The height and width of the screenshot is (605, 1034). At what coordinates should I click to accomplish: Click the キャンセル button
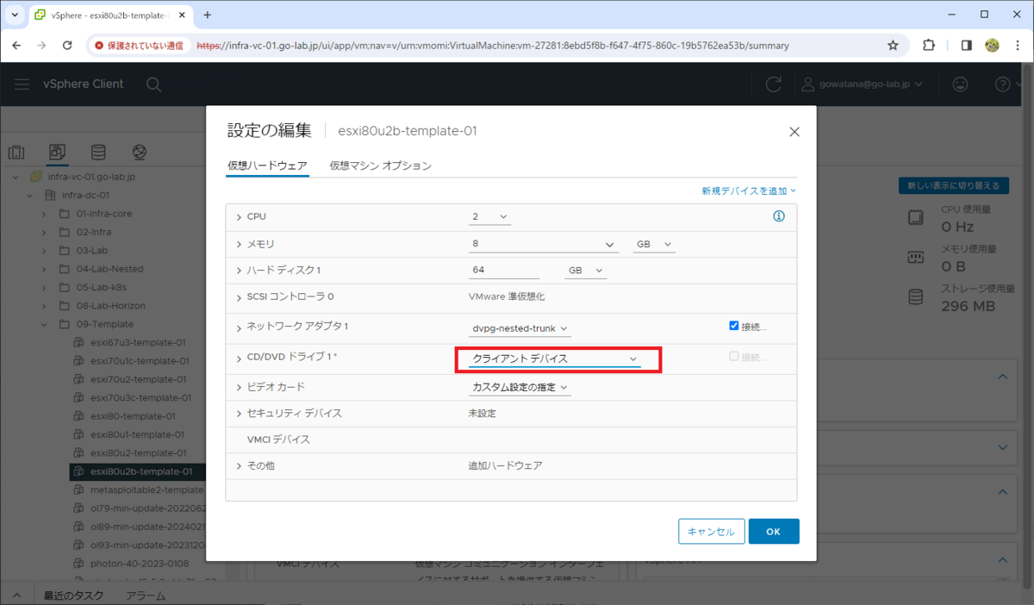pos(711,532)
